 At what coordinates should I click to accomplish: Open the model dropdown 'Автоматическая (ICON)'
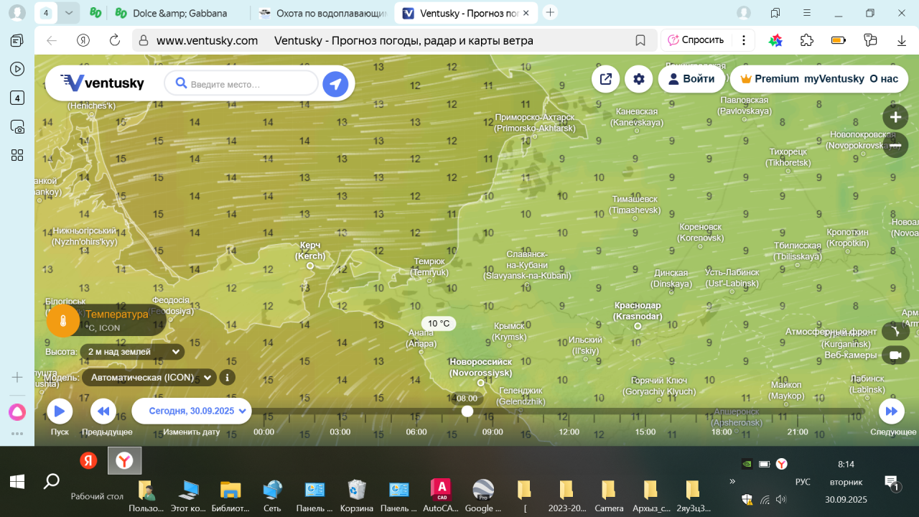coord(149,377)
